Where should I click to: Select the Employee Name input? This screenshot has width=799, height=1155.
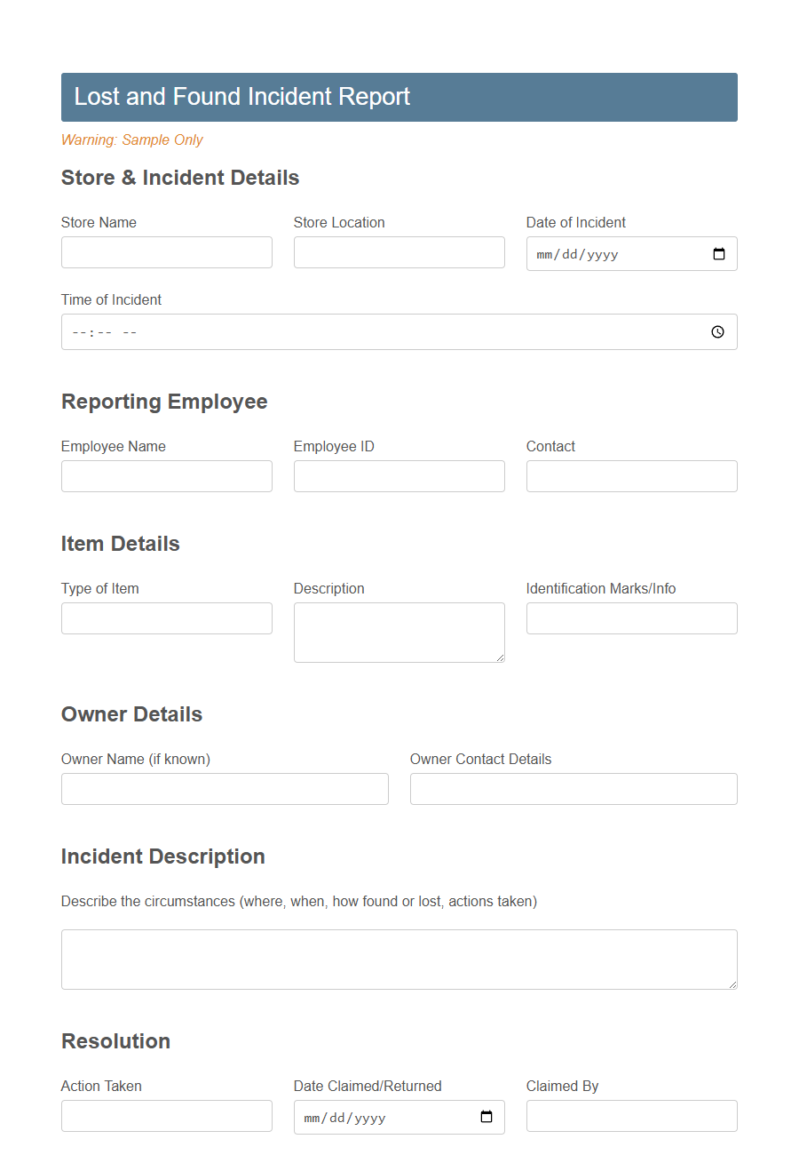[166, 476]
